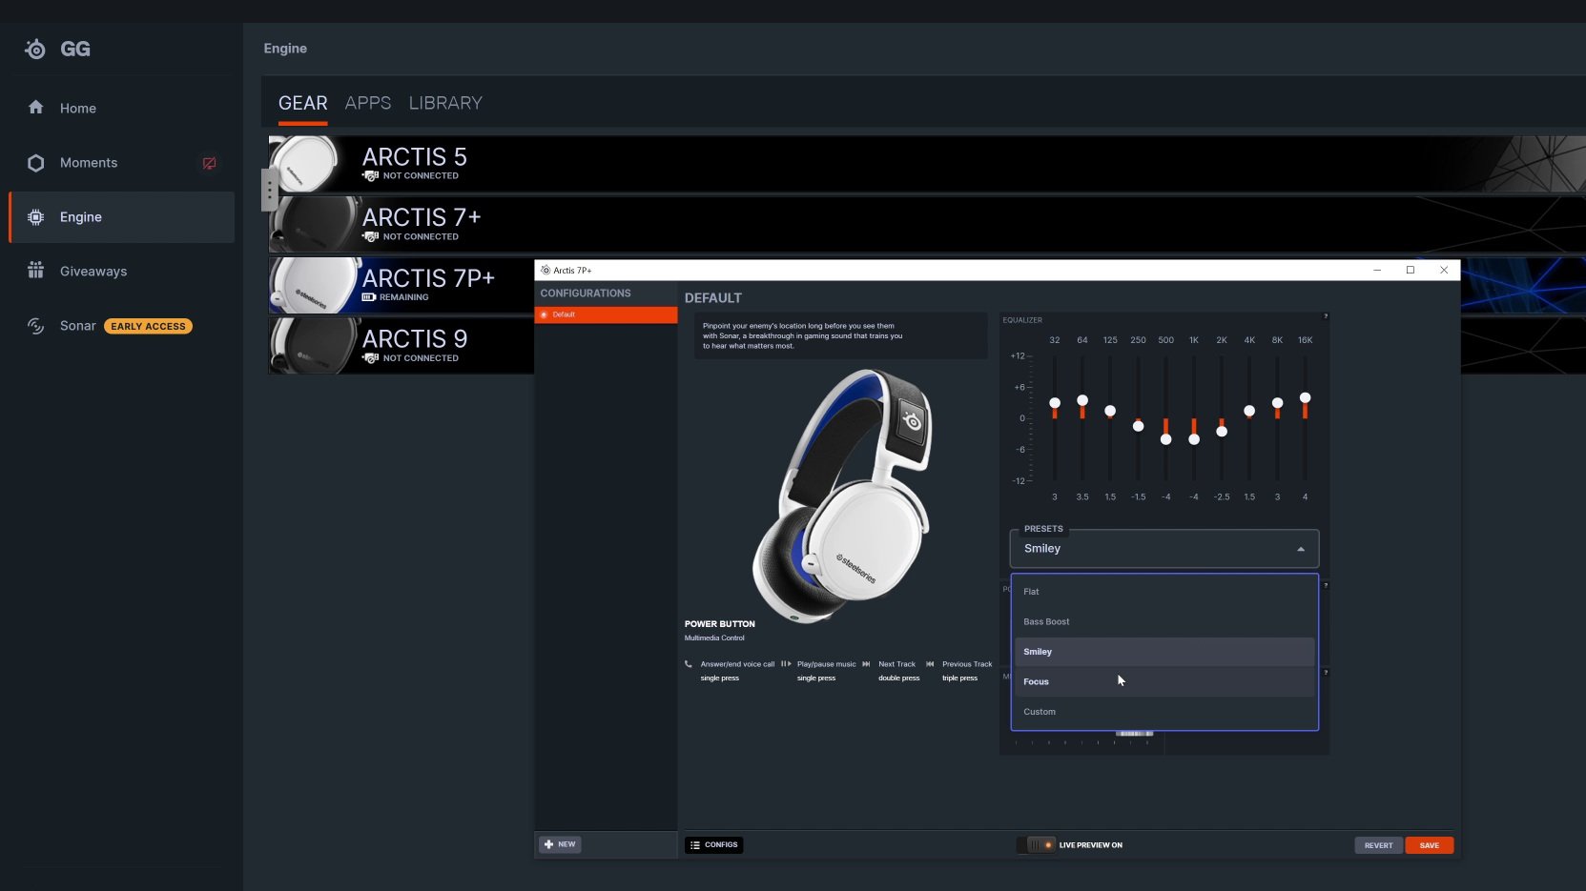Open the Arctis 7+ device row
The width and height of the screenshot is (1586, 891).
click(926, 225)
